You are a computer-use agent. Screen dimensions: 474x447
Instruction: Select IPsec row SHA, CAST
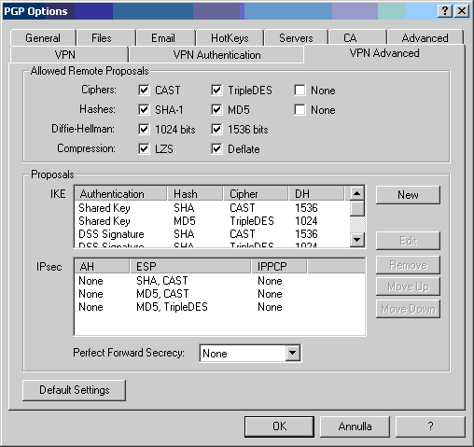219,281
